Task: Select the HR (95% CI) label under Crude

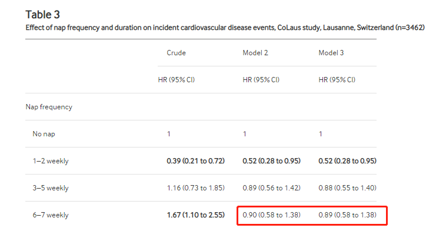Action: coord(177,80)
